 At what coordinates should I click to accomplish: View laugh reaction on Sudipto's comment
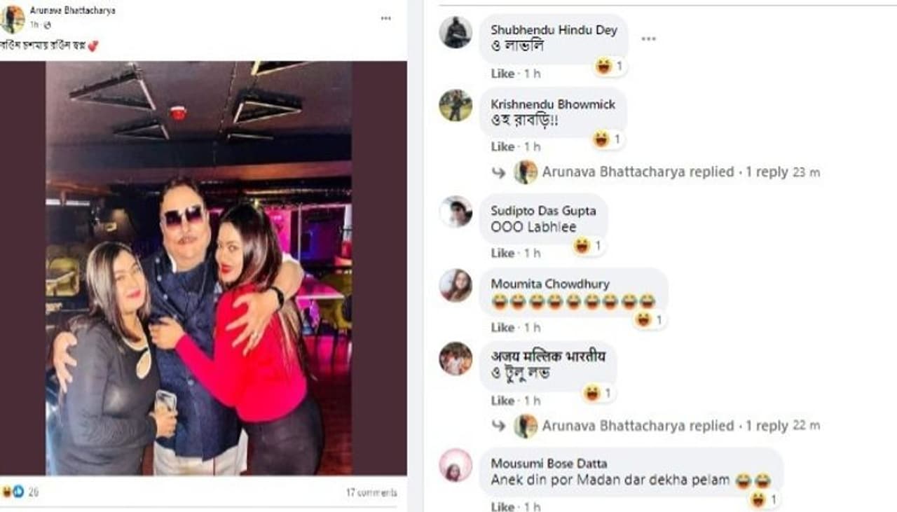pos(588,246)
